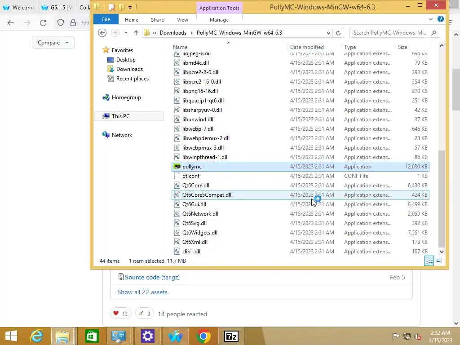Open Control Panel taskbar icon
Image resolution: width=460 pixels, height=345 pixels.
[119, 336]
